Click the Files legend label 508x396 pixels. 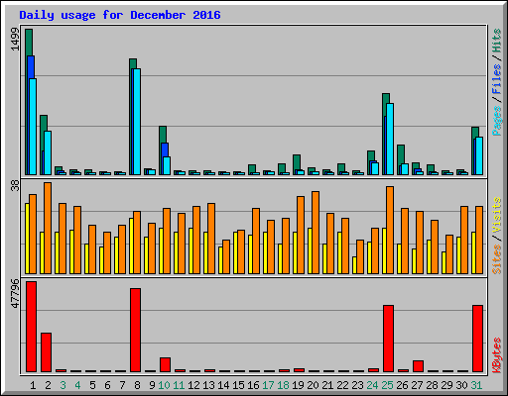coord(497,79)
